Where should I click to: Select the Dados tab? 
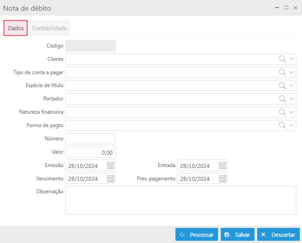click(16, 28)
